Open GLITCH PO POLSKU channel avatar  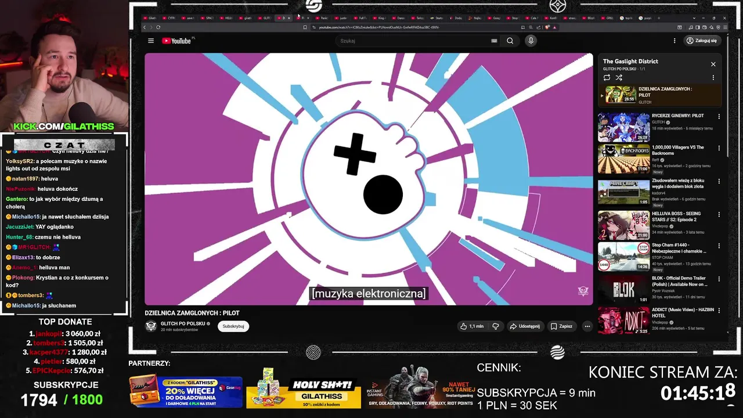[151, 326]
